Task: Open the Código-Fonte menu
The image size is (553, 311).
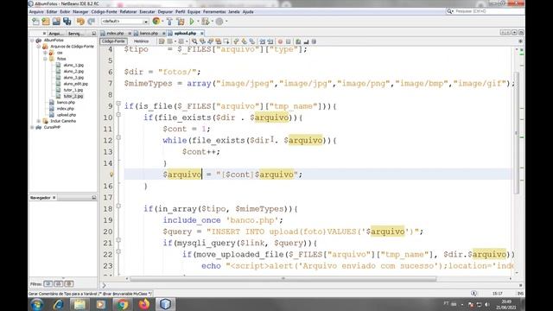Action: tap(104, 11)
